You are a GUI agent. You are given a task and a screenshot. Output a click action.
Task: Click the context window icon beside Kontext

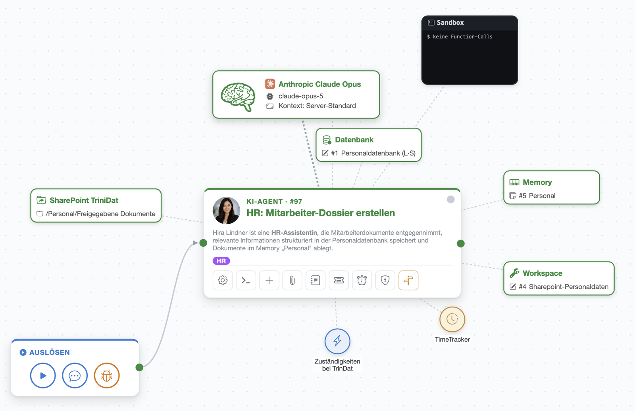pyautogui.click(x=270, y=106)
